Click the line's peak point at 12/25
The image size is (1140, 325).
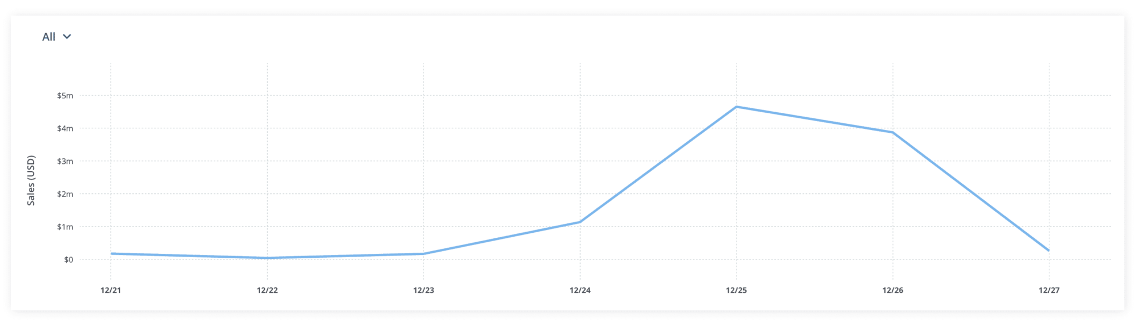point(736,107)
